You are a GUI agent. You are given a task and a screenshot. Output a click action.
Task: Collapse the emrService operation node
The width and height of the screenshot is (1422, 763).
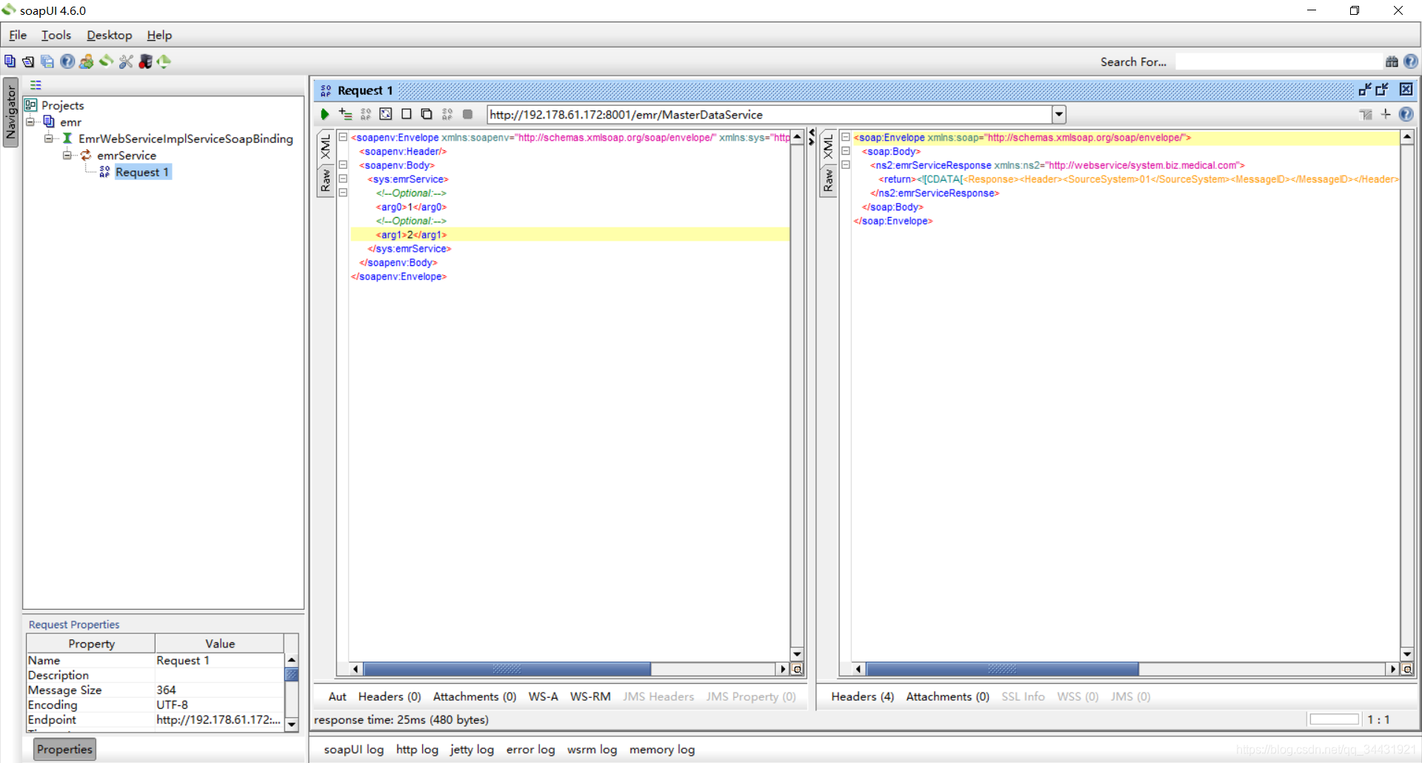pos(67,155)
